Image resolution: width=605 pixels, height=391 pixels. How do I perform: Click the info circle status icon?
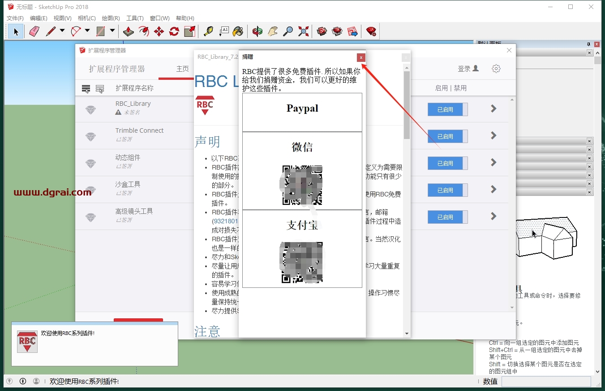click(23, 381)
